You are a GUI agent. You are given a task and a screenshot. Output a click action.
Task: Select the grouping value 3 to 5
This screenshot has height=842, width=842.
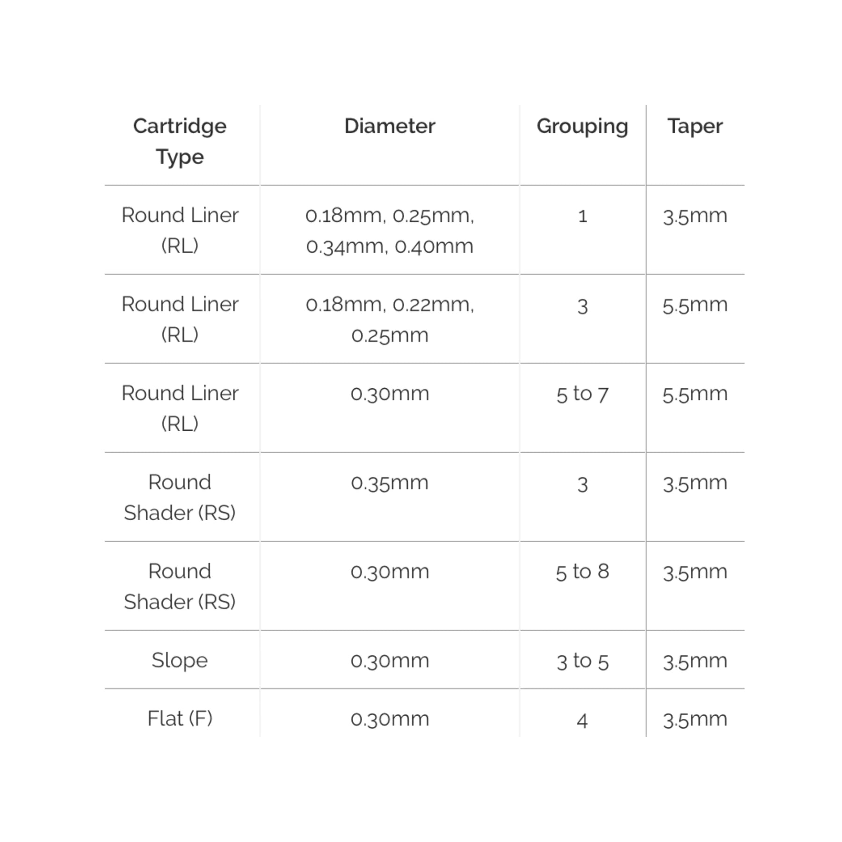(x=582, y=661)
